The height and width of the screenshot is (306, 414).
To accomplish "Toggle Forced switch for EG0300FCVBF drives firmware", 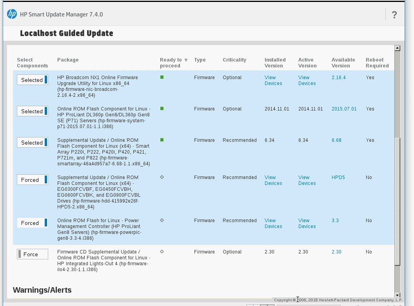I will [33, 180].
